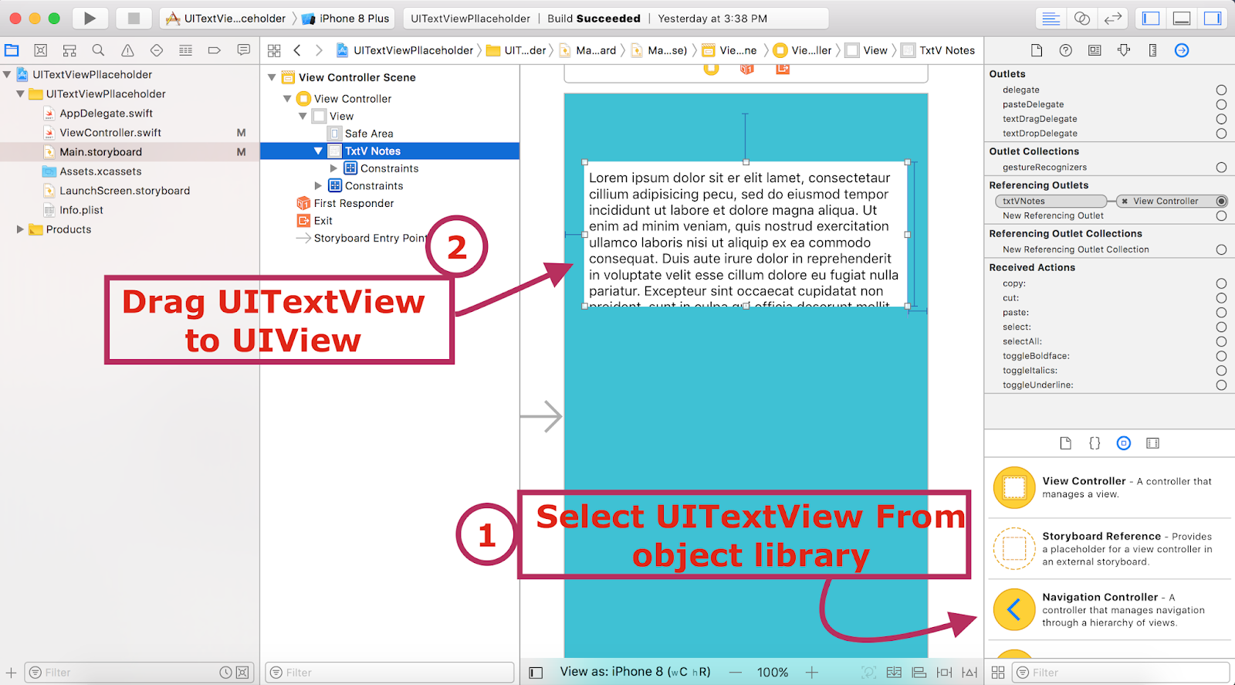Viewport: 1235px width, 685px height.
Task: Open the Add New Constraints menu
Action: pyautogui.click(x=944, y=673)
